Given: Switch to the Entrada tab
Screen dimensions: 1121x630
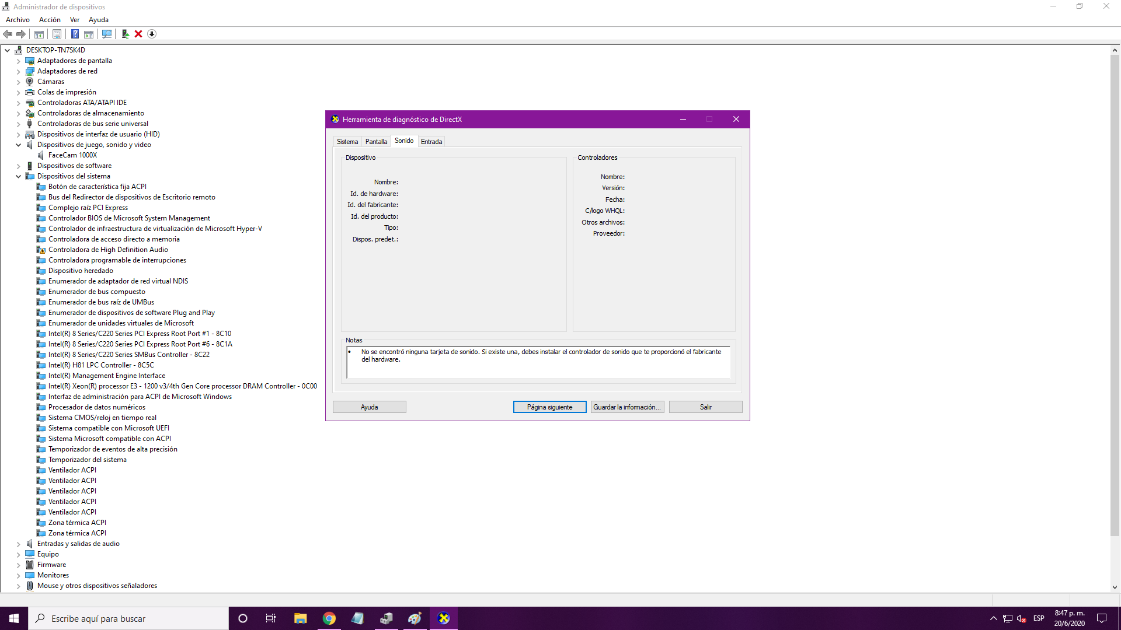Looking at the screenshot, I should (x=431, y=142).
